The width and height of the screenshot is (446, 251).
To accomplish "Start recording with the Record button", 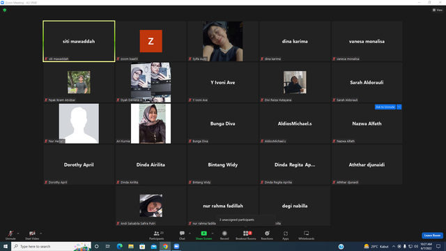I will [224, 235].
